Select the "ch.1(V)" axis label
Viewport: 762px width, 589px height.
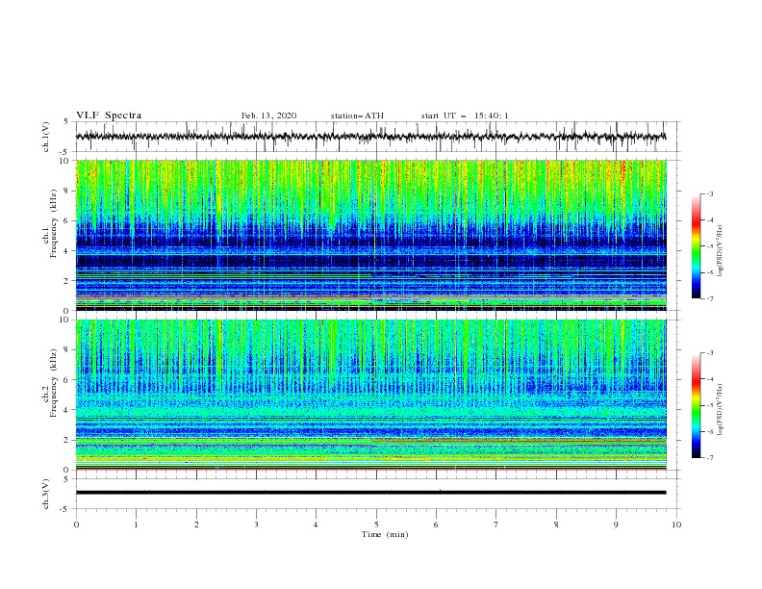coord(46,137)
